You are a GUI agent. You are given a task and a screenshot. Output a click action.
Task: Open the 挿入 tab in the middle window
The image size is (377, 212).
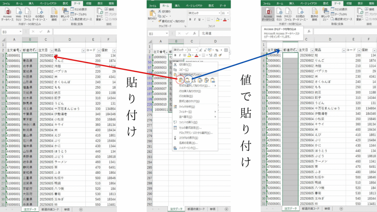177,6
